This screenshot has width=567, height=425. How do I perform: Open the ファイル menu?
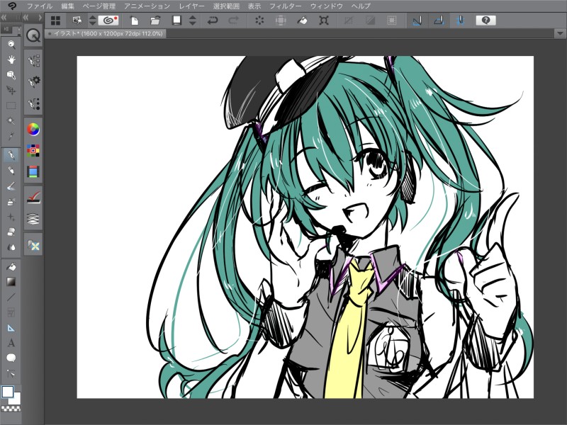coord(40,6)
